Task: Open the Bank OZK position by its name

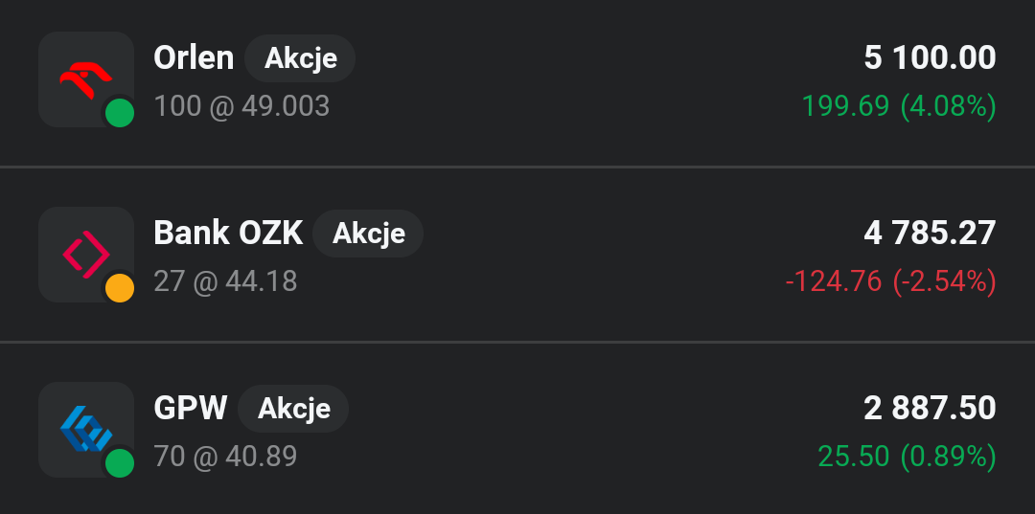Action: pyautogui.click(x=228, y=233)
